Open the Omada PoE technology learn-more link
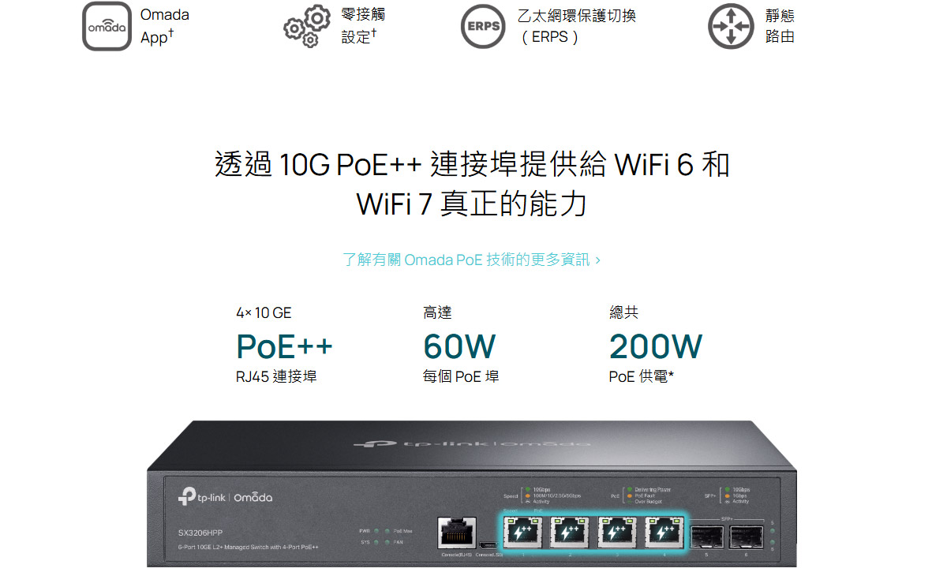Viewport: 947px width, 587px height. coord(472,260)
